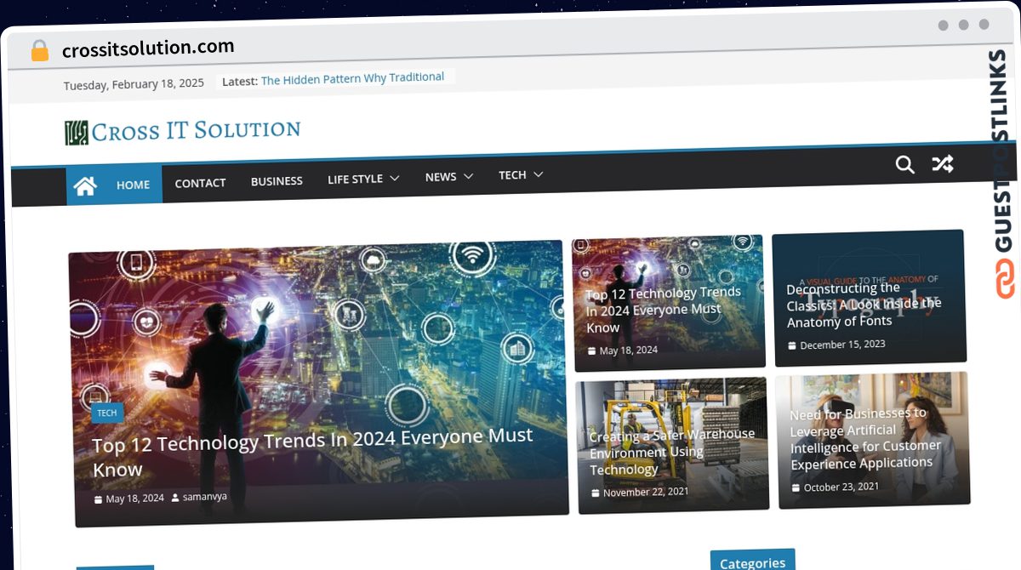Screen dimensions: 1021x570
Task: Click the December 15, 2023 date
Action: coord(842,345)
